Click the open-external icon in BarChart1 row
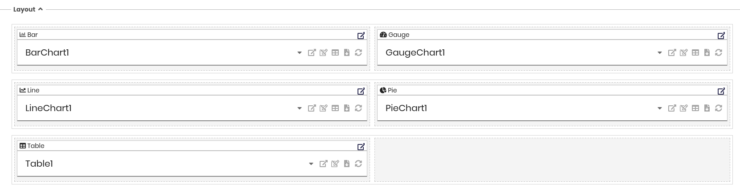The height and width of the screenshot is (192, 740). tap(312, 52)
